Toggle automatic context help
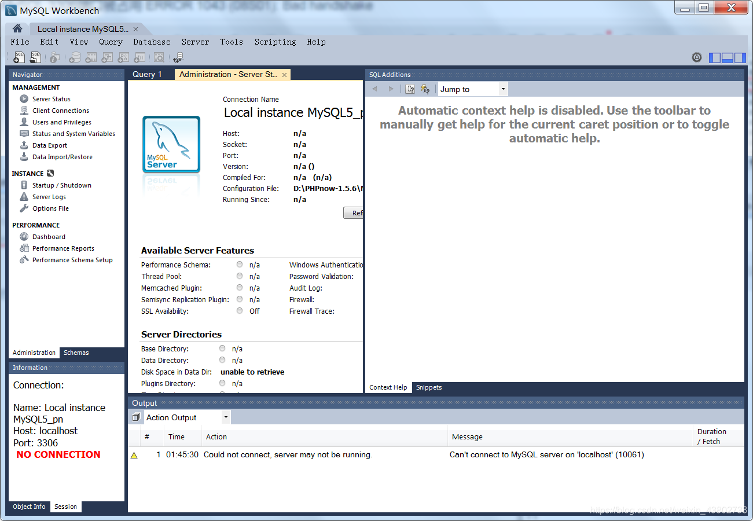Screen dimensions: 753x521 [x=424, y=88]
